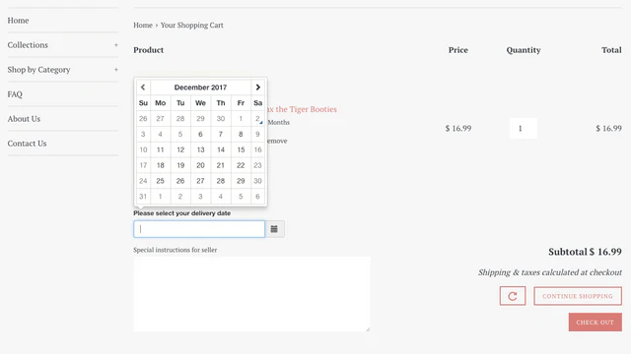Click Continue Shopping button

pyautogui.click(x=578, y=296)
